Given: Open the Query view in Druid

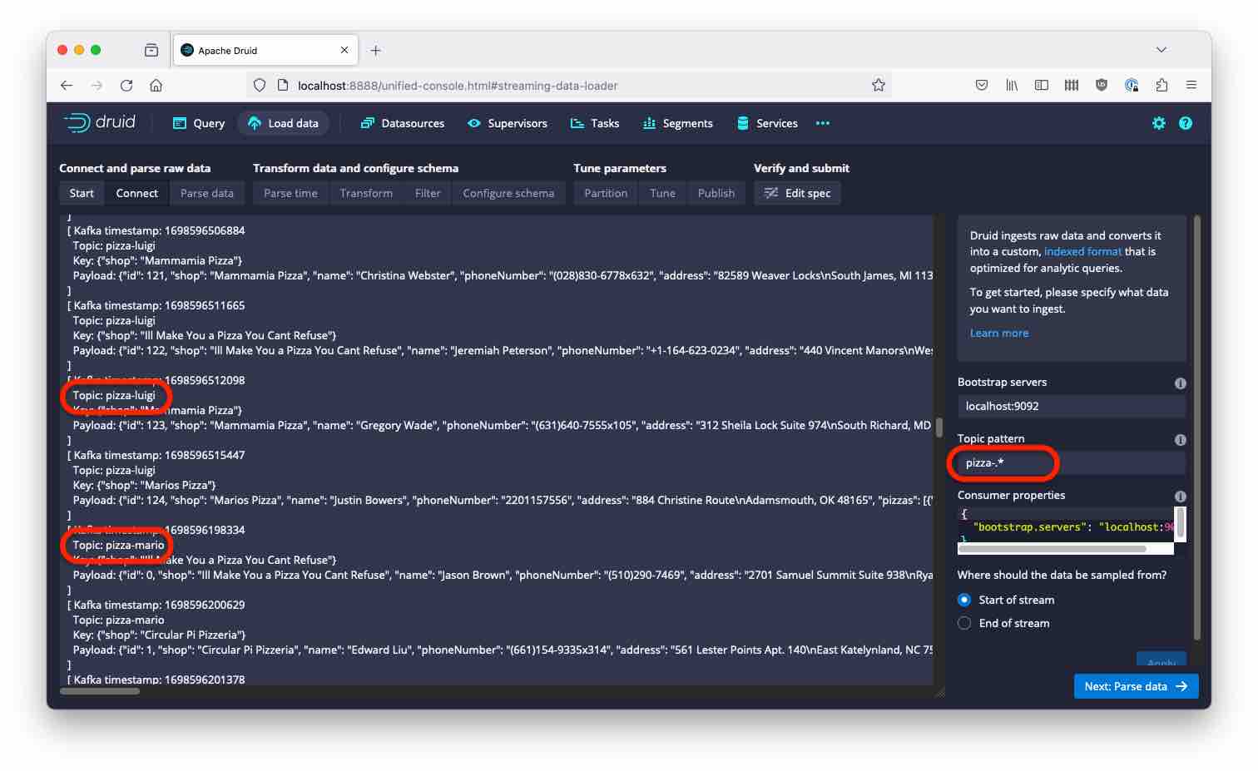Looking at the screenshot, I should [x=197, y=122].
